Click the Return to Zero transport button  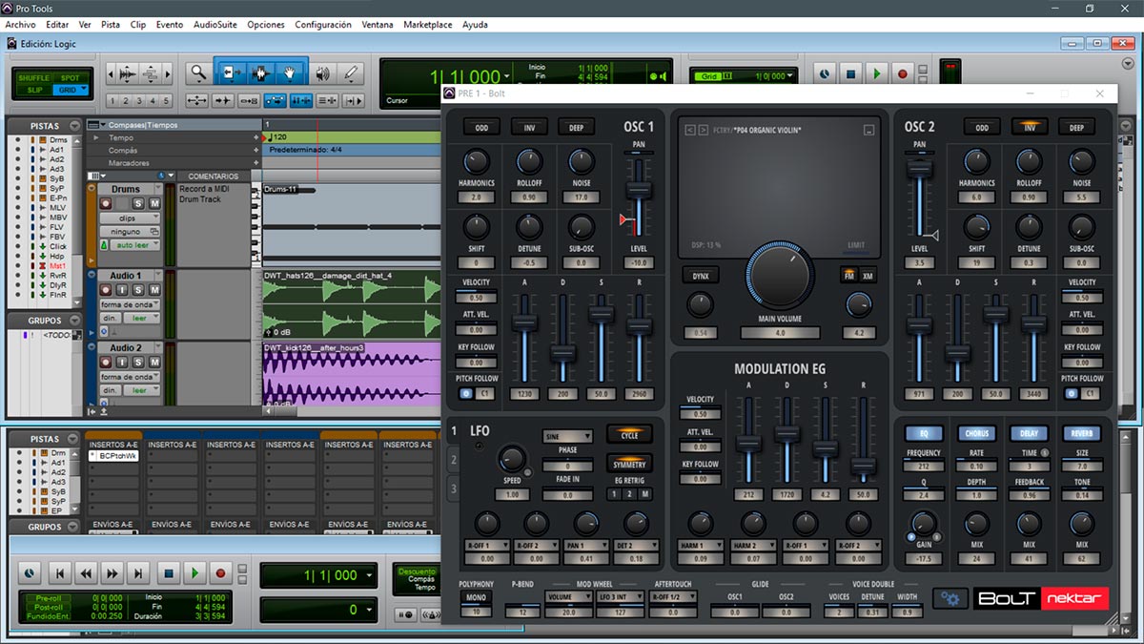[60, 573]
